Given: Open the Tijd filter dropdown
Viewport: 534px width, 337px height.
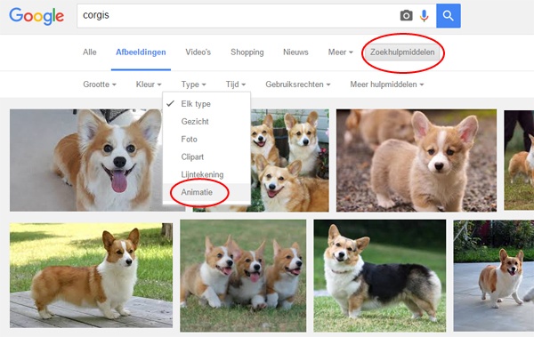Looking at the screenshot, I should pyautogui.click(x=235, y=84).
